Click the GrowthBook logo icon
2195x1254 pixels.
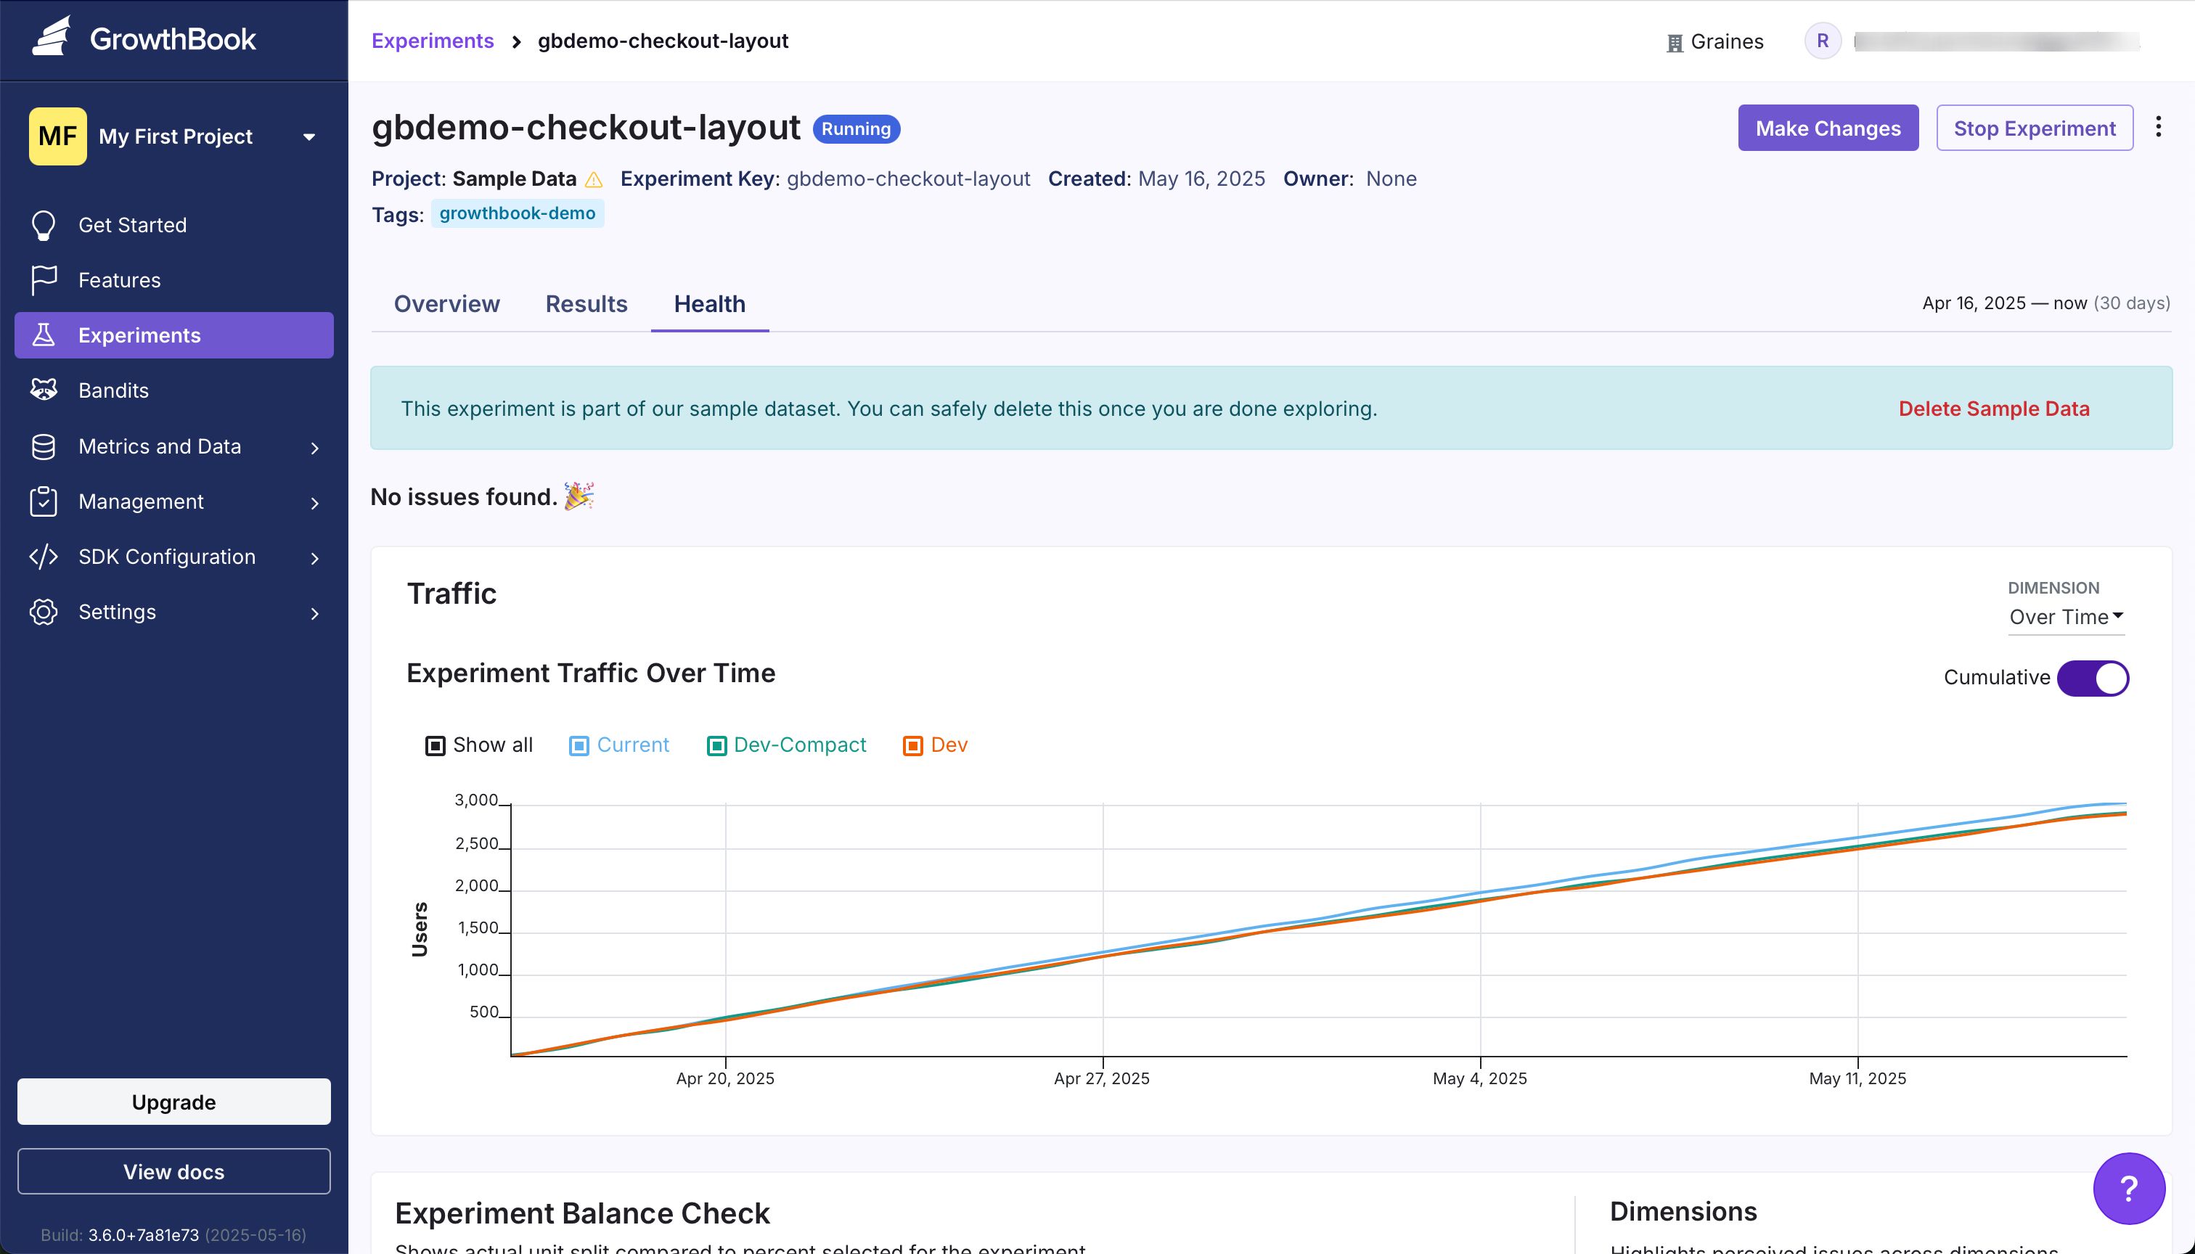[x=52, y=37]
